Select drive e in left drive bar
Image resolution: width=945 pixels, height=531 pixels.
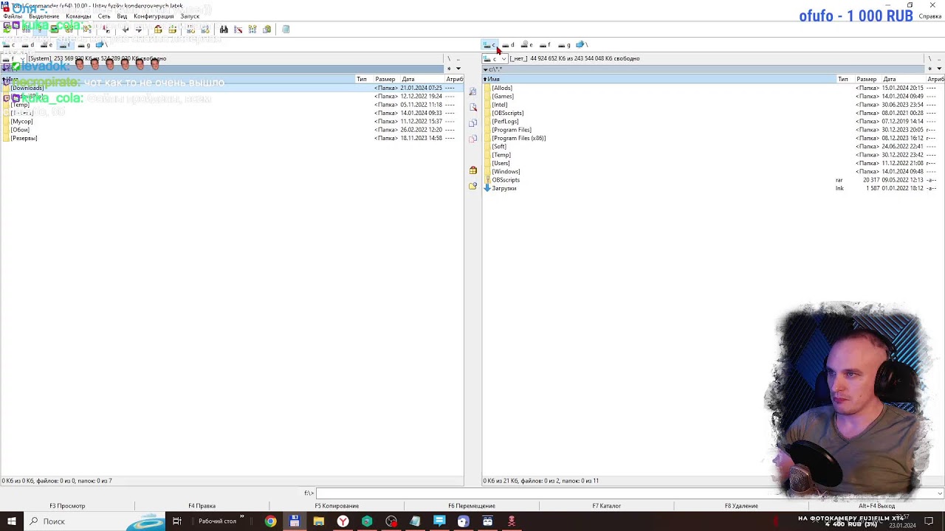(47, 45)
